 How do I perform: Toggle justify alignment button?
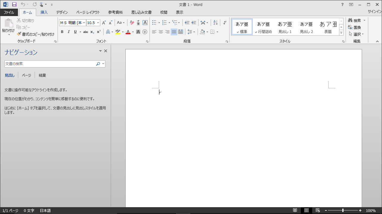click(x=174, y=32)
